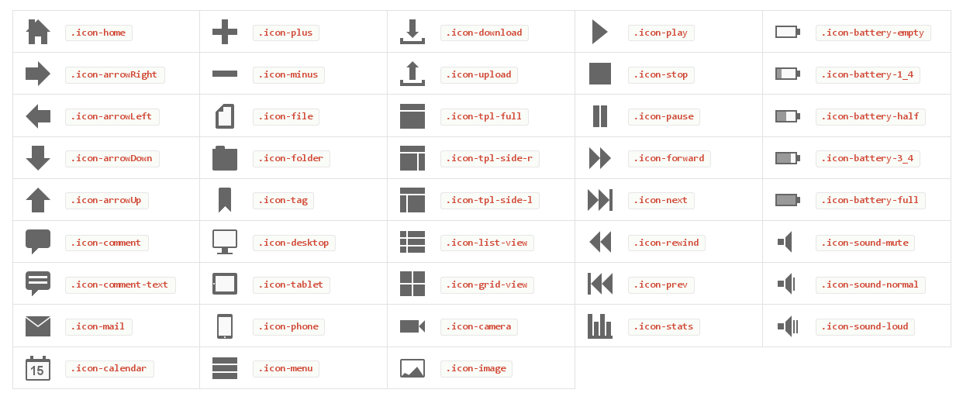Viewport: 963px width, 400px height.
Task: Click the comment-text speech bubble icon
Action: 38,284
